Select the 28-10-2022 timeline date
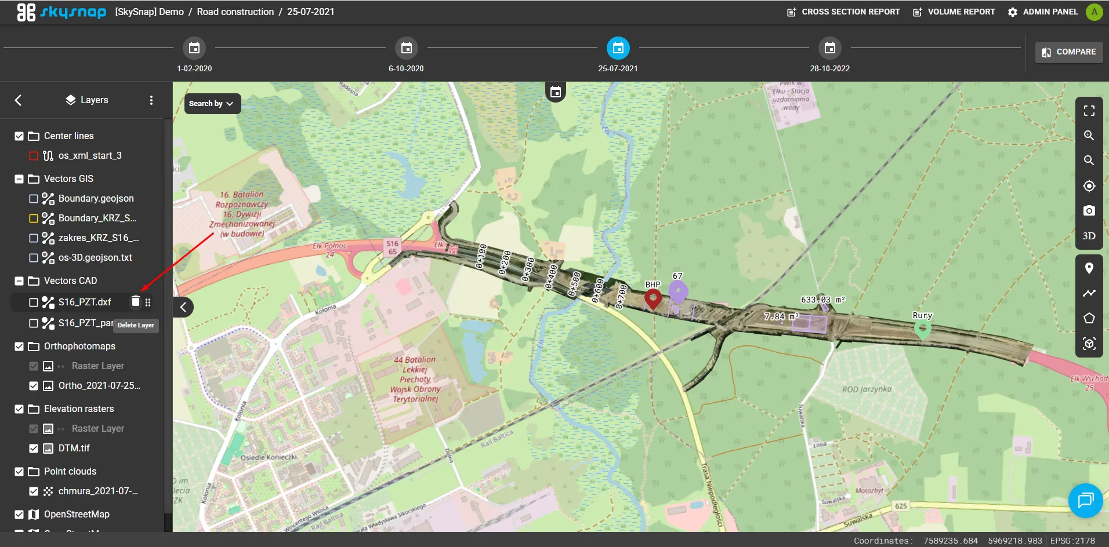The height and width of the screenshot is (547, 1109). (x=829, y=48)
